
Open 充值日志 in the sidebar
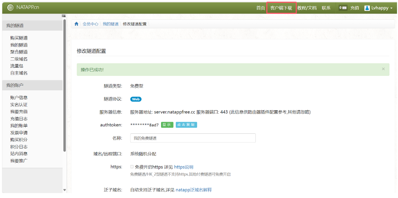(19, 118)
